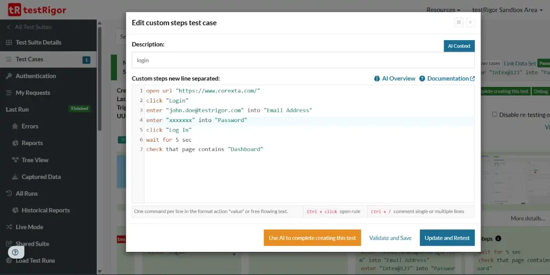Click the sidebar vertical scrollbar

[x=99, y=79]
